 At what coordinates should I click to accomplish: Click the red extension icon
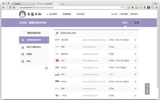coord(144,7)
